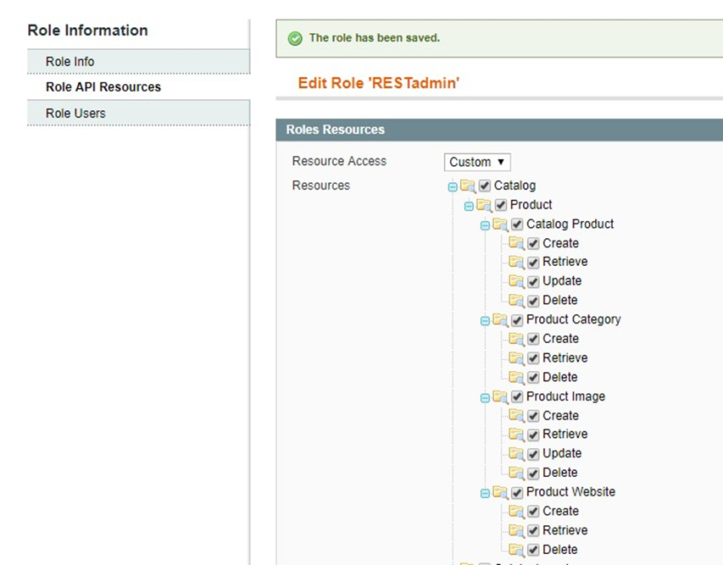Switch to the Role Users tab
Viewport: 723px width, 565px height.
[75, 114]
